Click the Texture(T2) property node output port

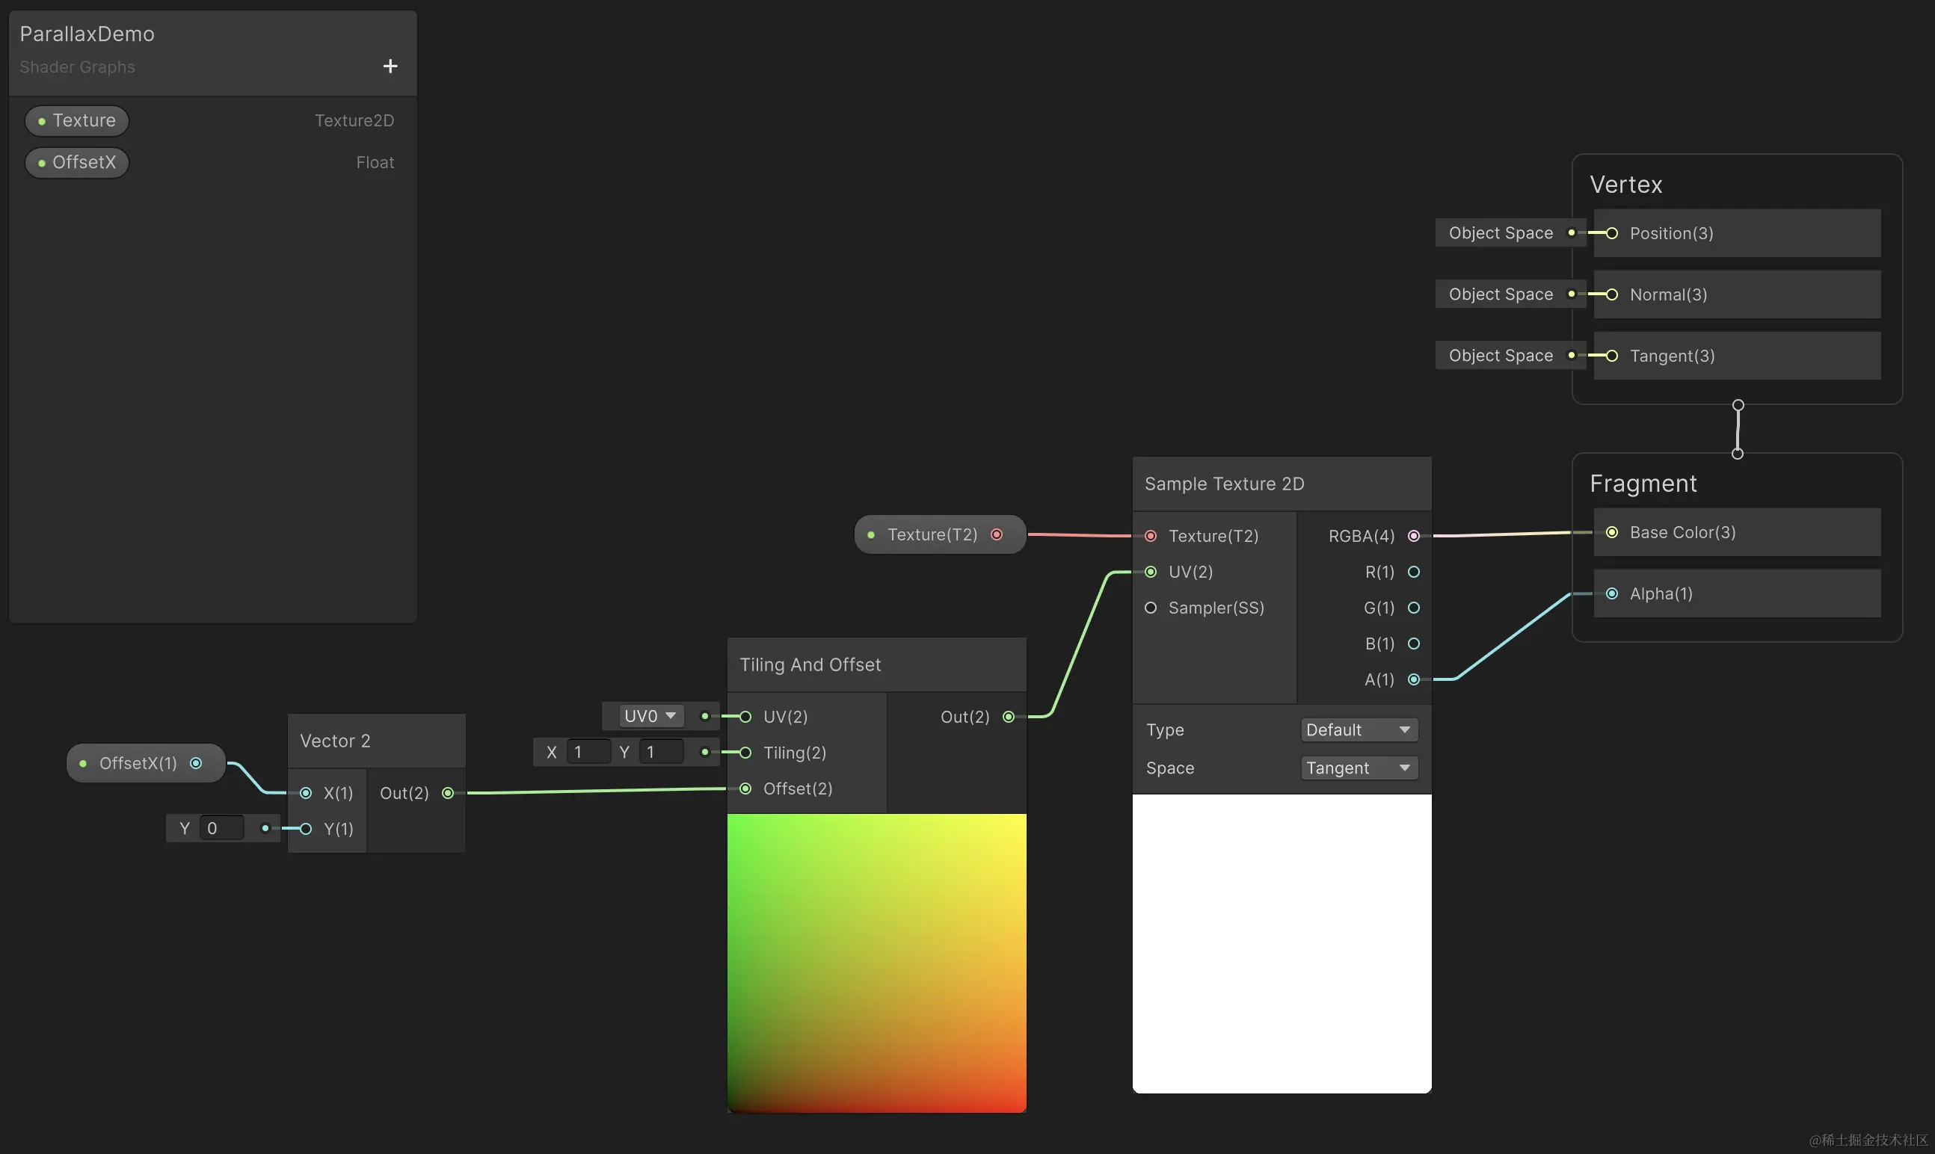[996, 534]
